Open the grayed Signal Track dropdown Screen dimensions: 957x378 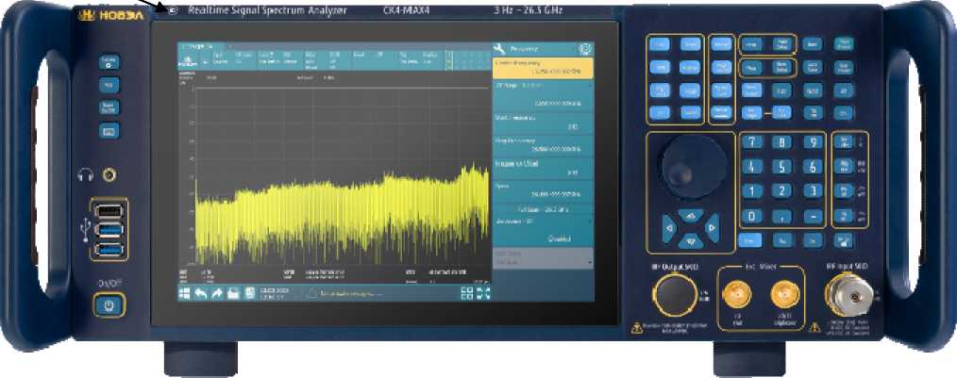click(x=544, y=258)
